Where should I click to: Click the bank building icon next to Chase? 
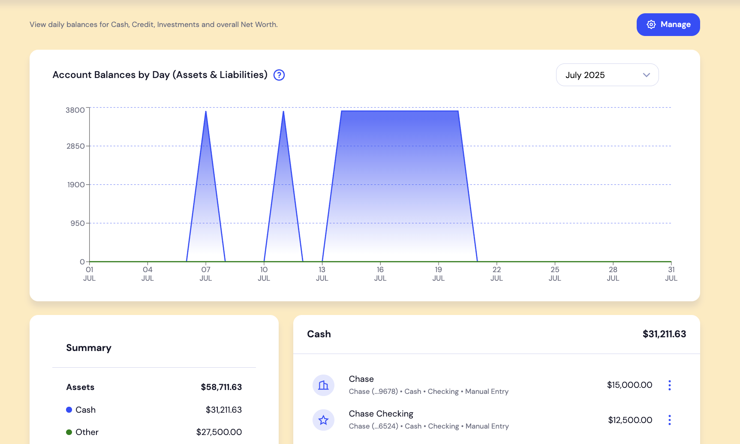(x=323, y=385)
